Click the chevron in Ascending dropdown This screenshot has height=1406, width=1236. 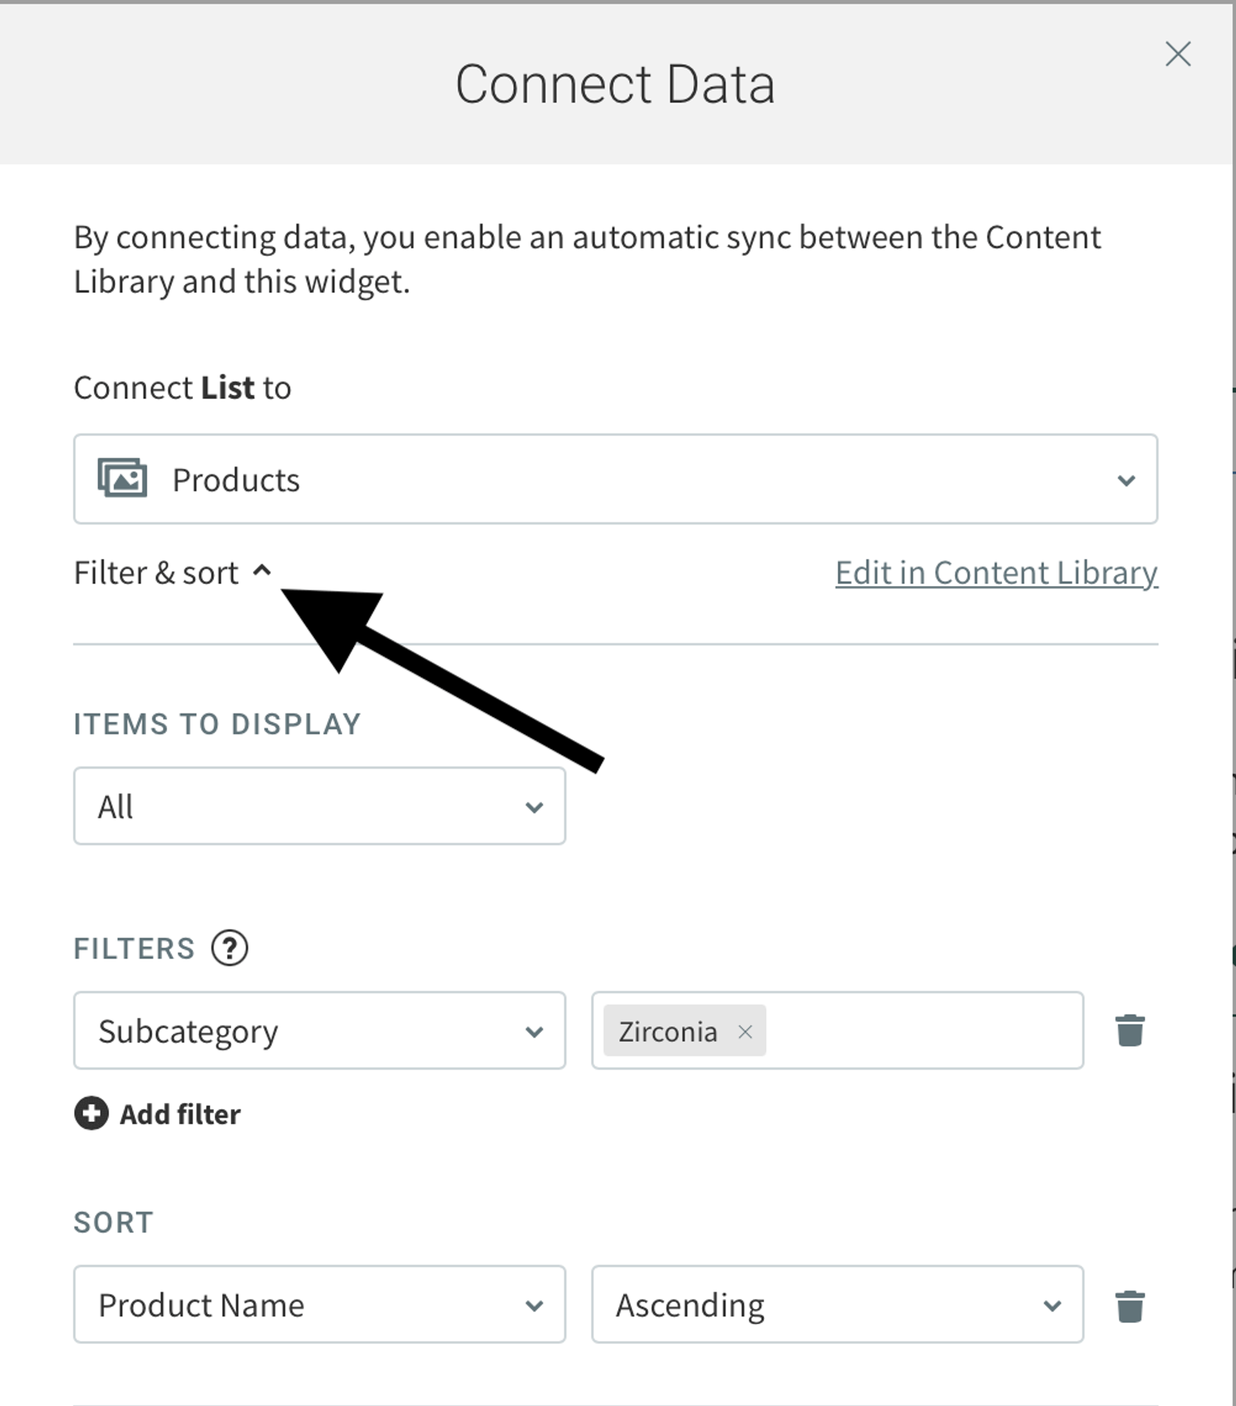point(1052,1305)
